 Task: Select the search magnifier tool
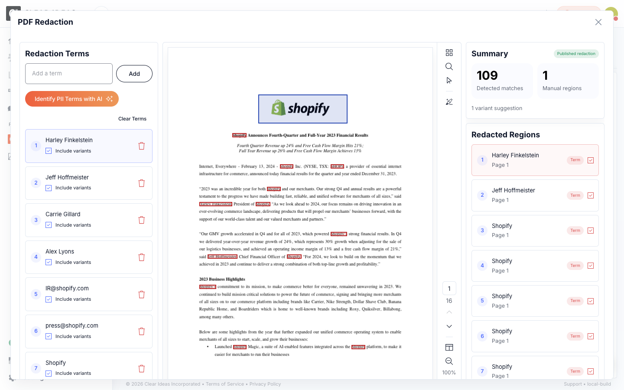[449, 66]
